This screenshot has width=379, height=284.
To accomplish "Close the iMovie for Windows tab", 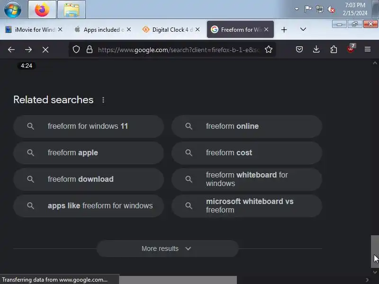I will [60, 29].
